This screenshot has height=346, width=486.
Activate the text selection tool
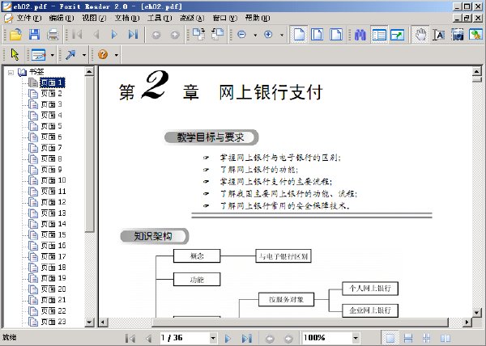click(x=438, y=35)
